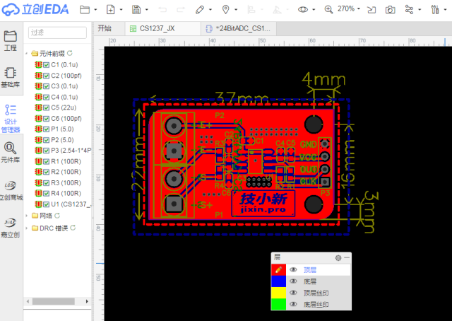Open the 立创商城 LCSC store panel
This screenshot has height=321, width=452.
click(11, 190)
